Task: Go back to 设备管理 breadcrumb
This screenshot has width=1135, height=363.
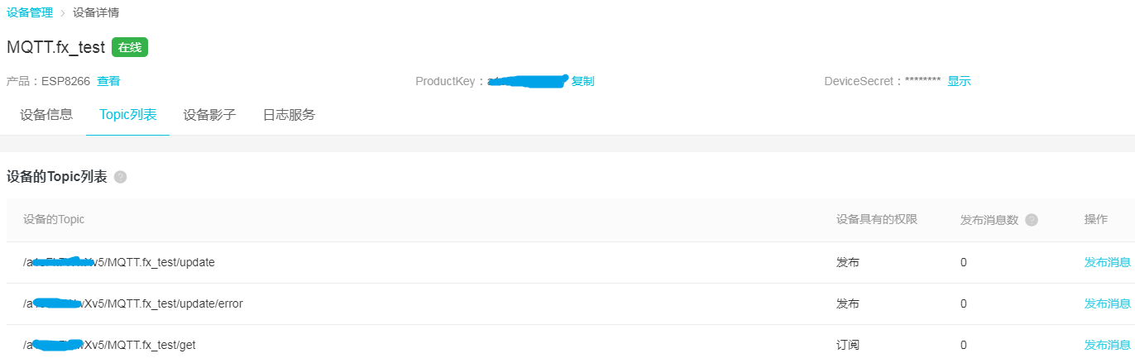Action: coord(30,13)
